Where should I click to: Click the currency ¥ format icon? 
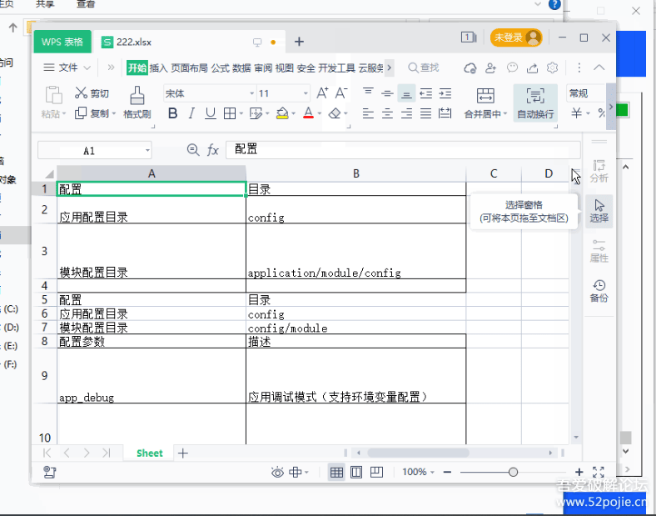tap(577, 113)
